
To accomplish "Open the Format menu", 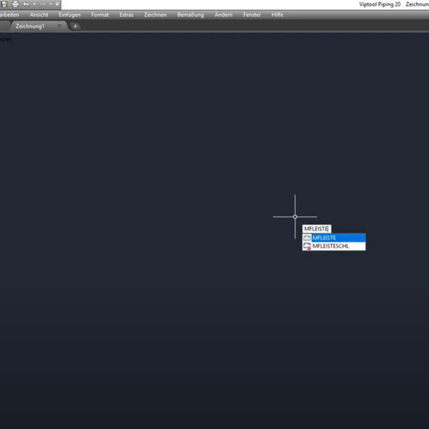I will point(100,15).
